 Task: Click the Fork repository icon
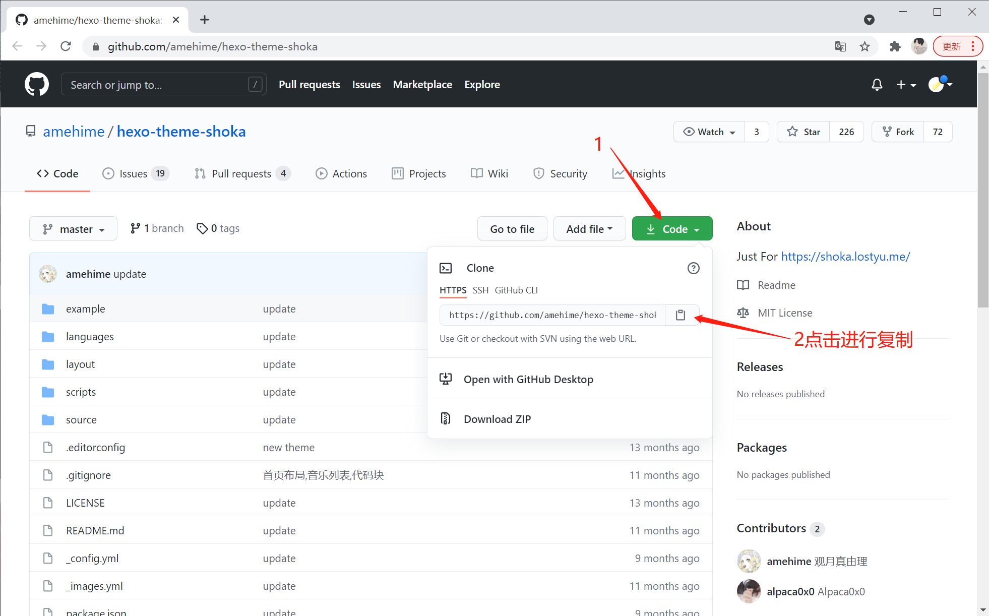[898, 131]
